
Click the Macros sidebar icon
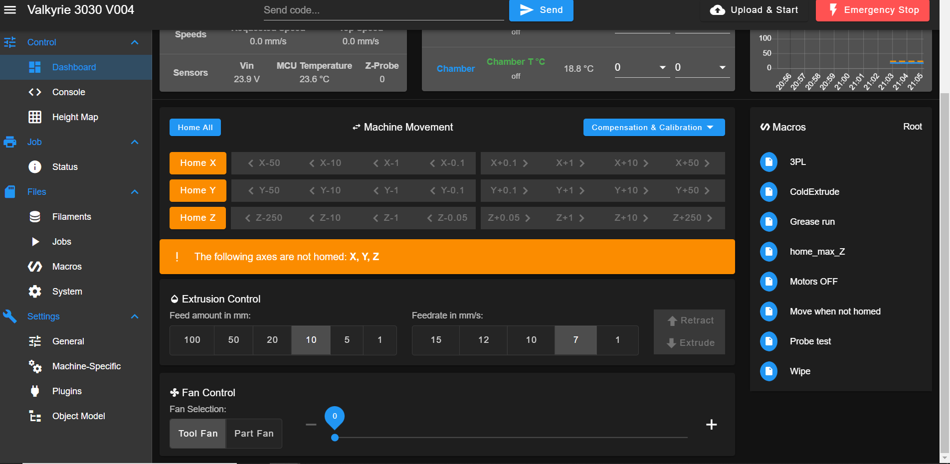point(35,267)
